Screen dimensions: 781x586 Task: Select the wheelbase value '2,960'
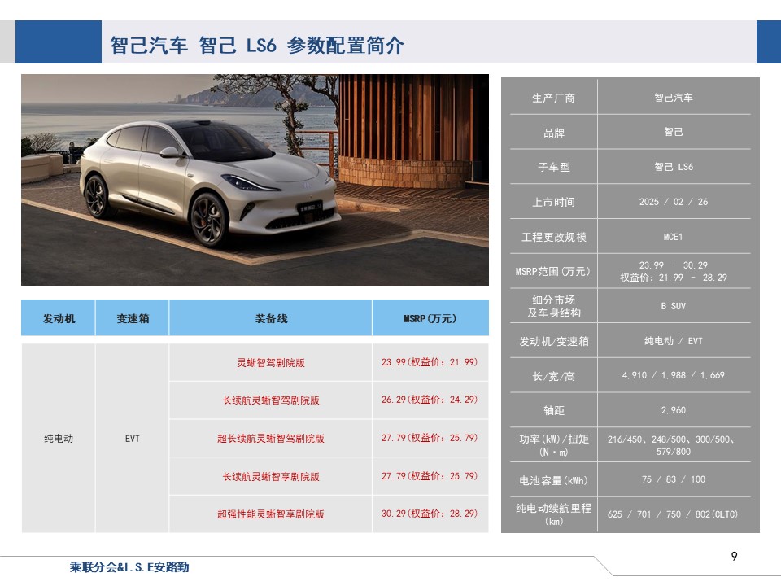pyautogui.click(x=674, y=410)
